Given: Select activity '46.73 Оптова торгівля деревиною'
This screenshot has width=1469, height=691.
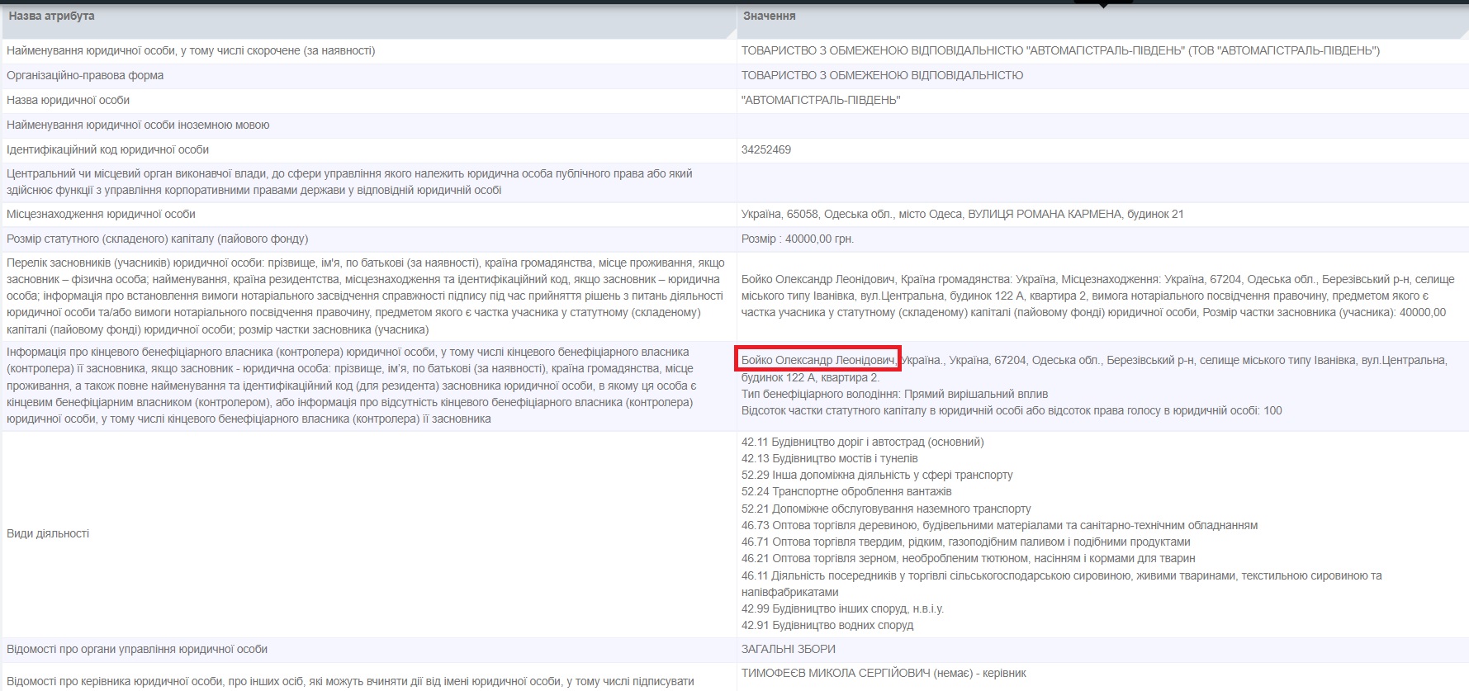Looking at the screenshot, I should pyautogui.click(x=999, y=525).
